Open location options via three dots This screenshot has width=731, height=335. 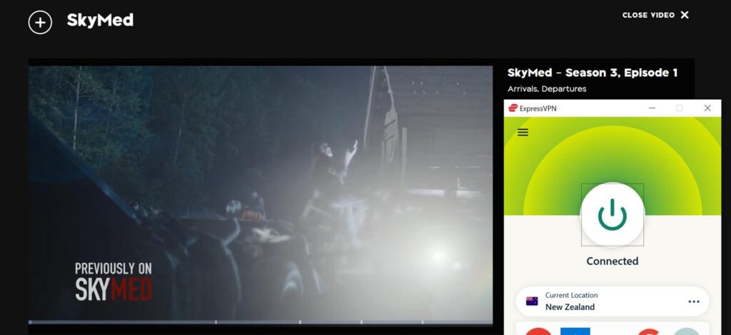point(694,301)
